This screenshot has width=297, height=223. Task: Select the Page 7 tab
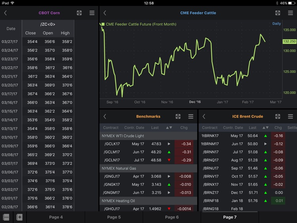[230, 217]
